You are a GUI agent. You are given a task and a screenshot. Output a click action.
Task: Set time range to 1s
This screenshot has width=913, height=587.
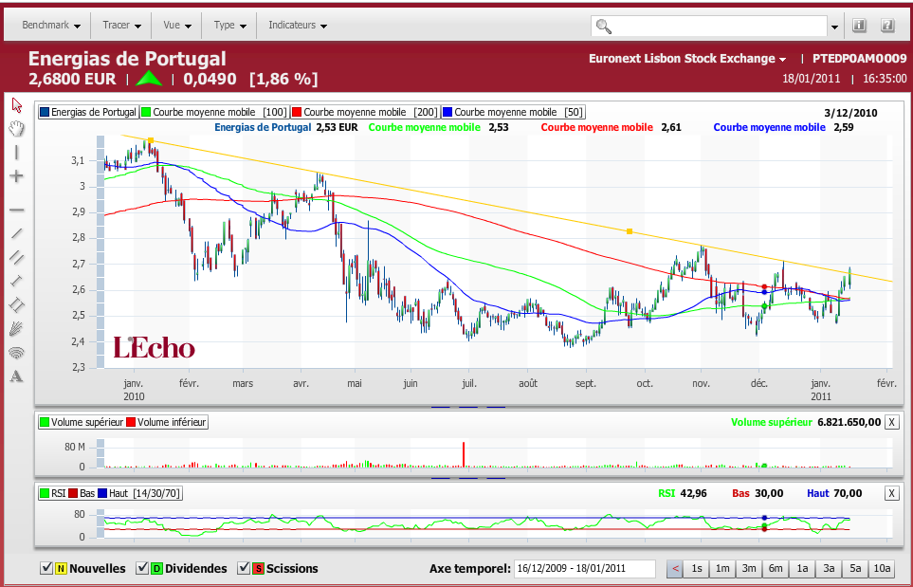[x=697, y=568]
